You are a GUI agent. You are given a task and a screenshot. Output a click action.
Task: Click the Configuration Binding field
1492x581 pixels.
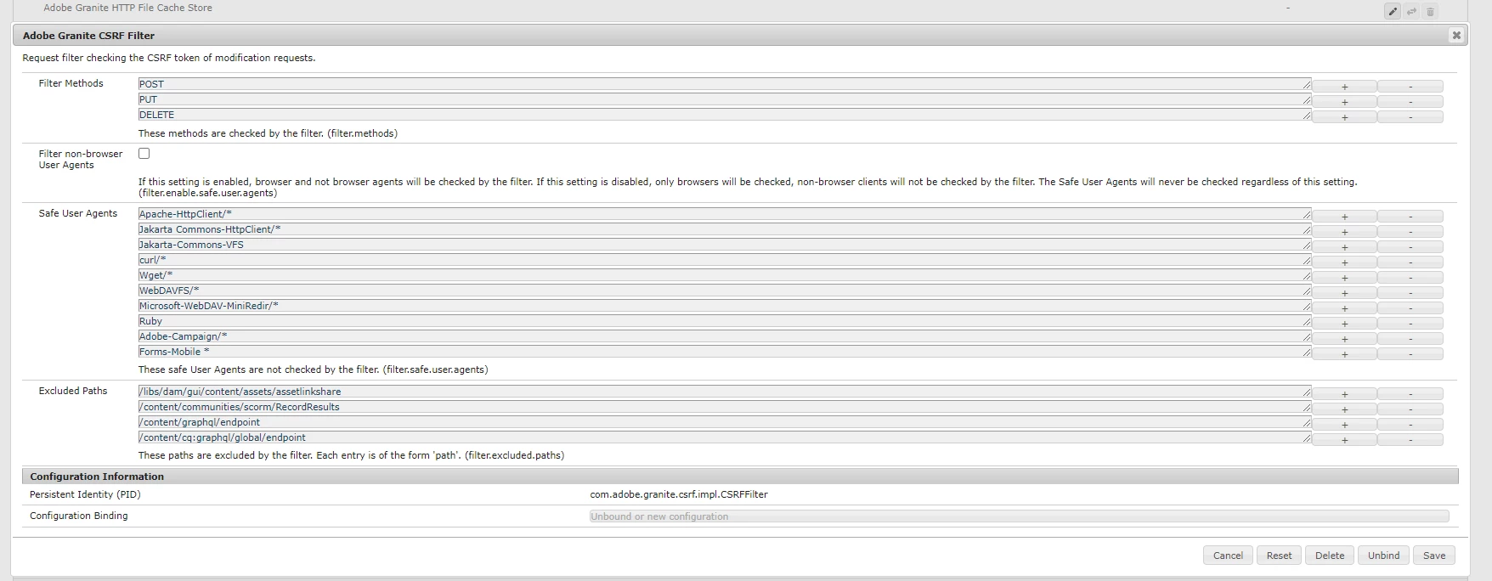pos(1019,516)
